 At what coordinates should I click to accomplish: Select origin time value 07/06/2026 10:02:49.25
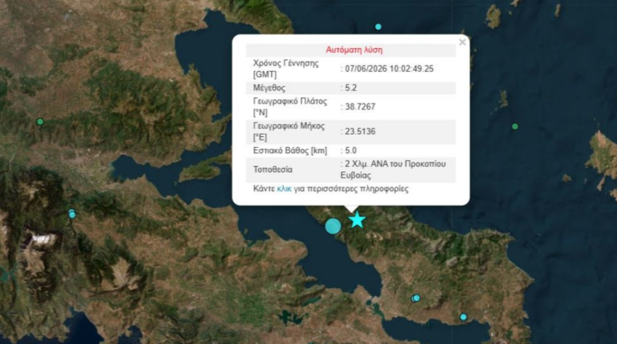click(389, 69)
